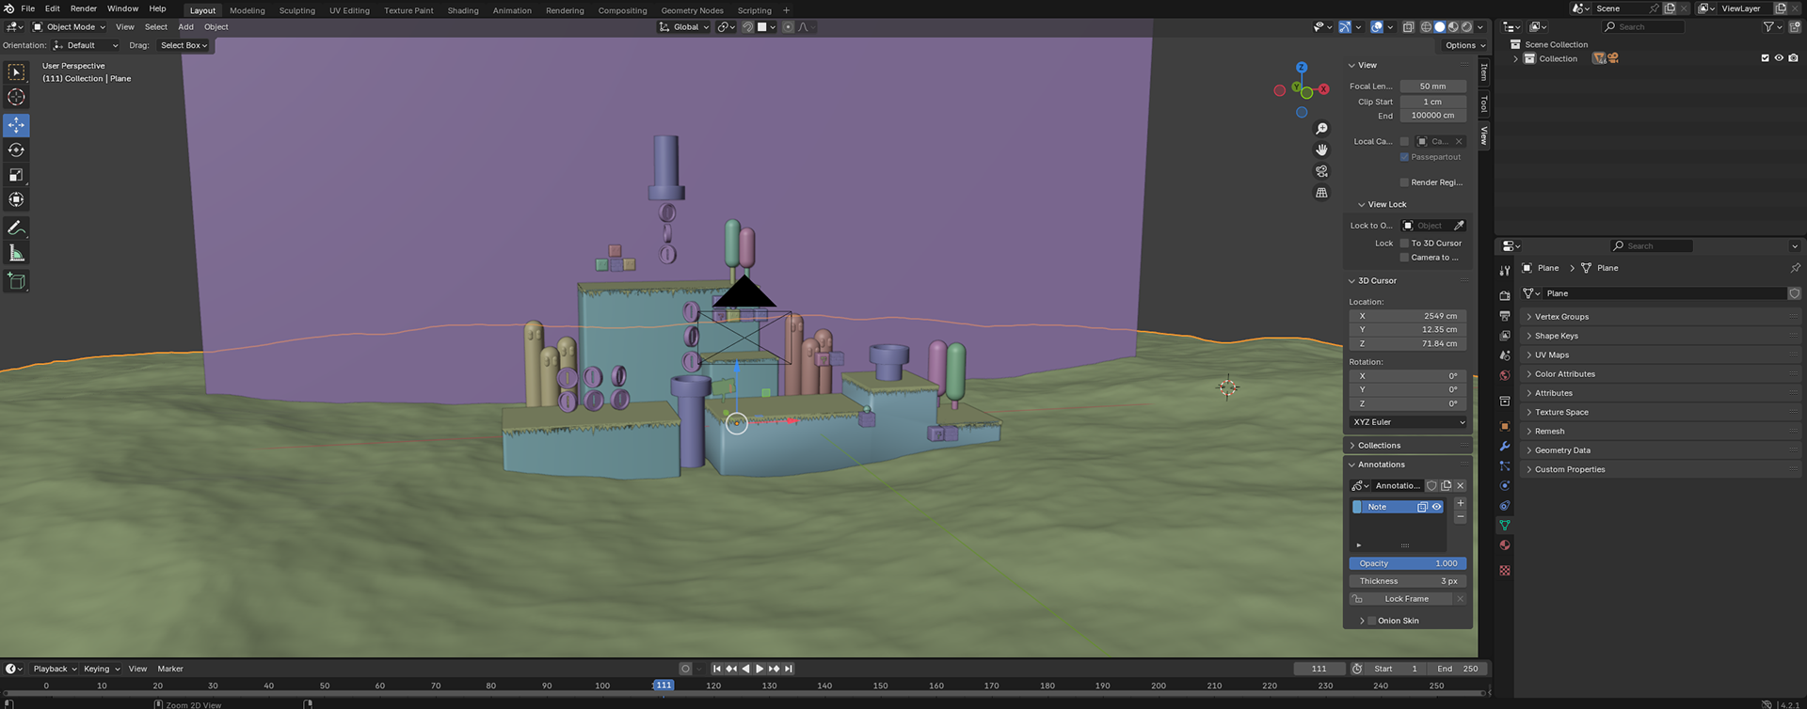Toggle Collection exclude checkbox in outliner
The image size is (1807, 709).
tap(1765, 58)
